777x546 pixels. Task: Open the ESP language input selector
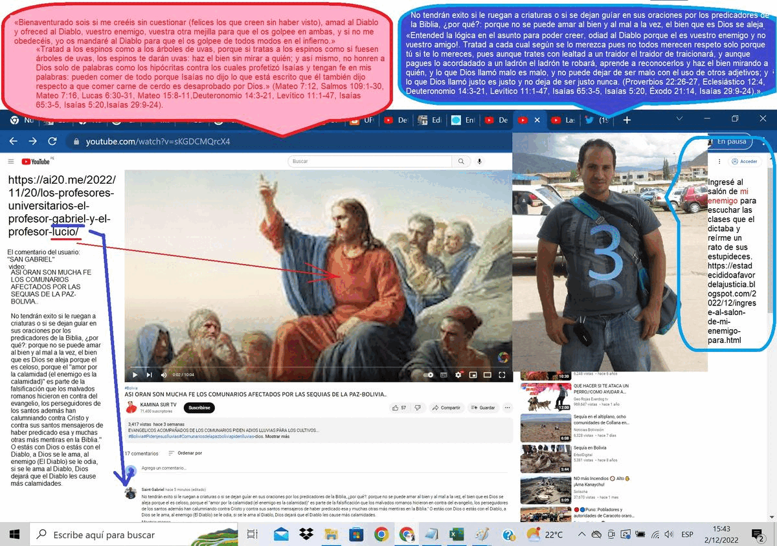click(688, 534)
